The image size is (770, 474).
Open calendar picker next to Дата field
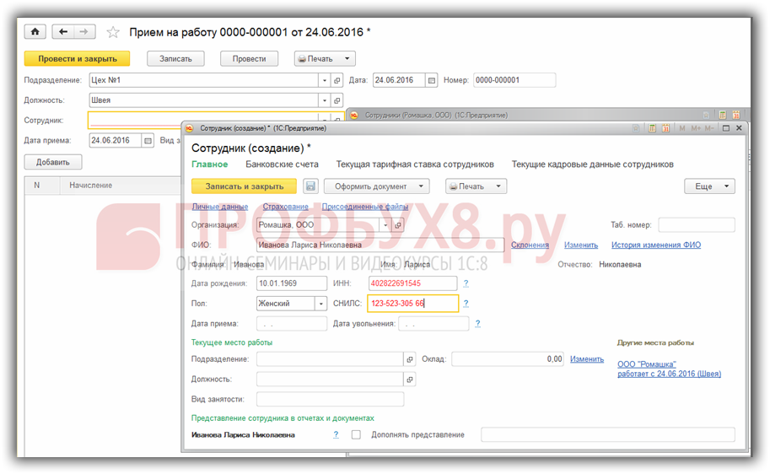pyautogui.click(x=432, y=80)
